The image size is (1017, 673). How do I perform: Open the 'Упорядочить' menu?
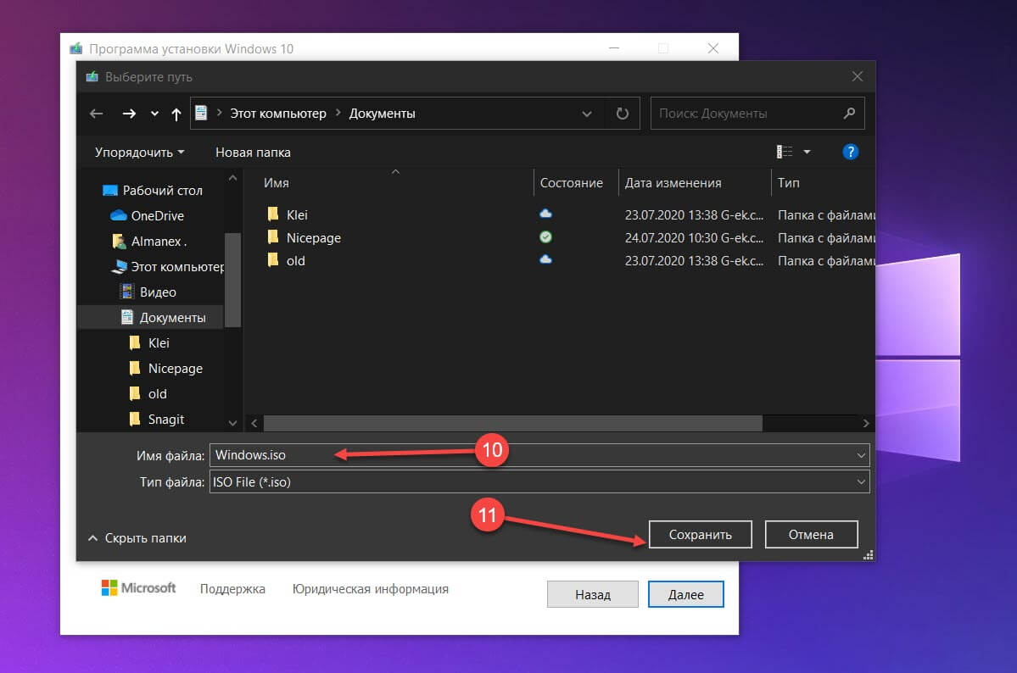pyautogui.click(x=139, y=153)
